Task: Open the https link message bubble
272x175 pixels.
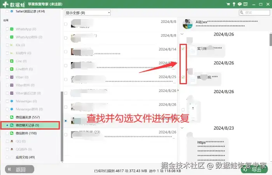Action: point(207,150)
